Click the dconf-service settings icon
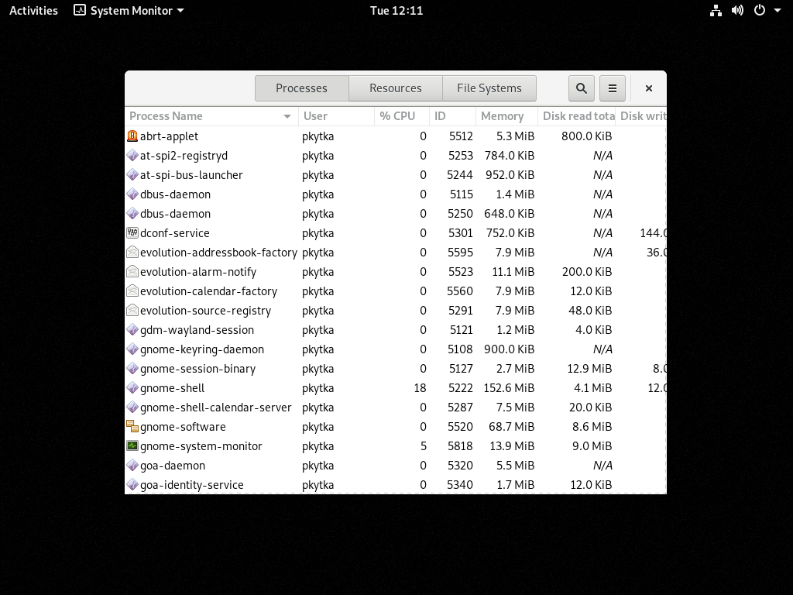 pos(132,232)
